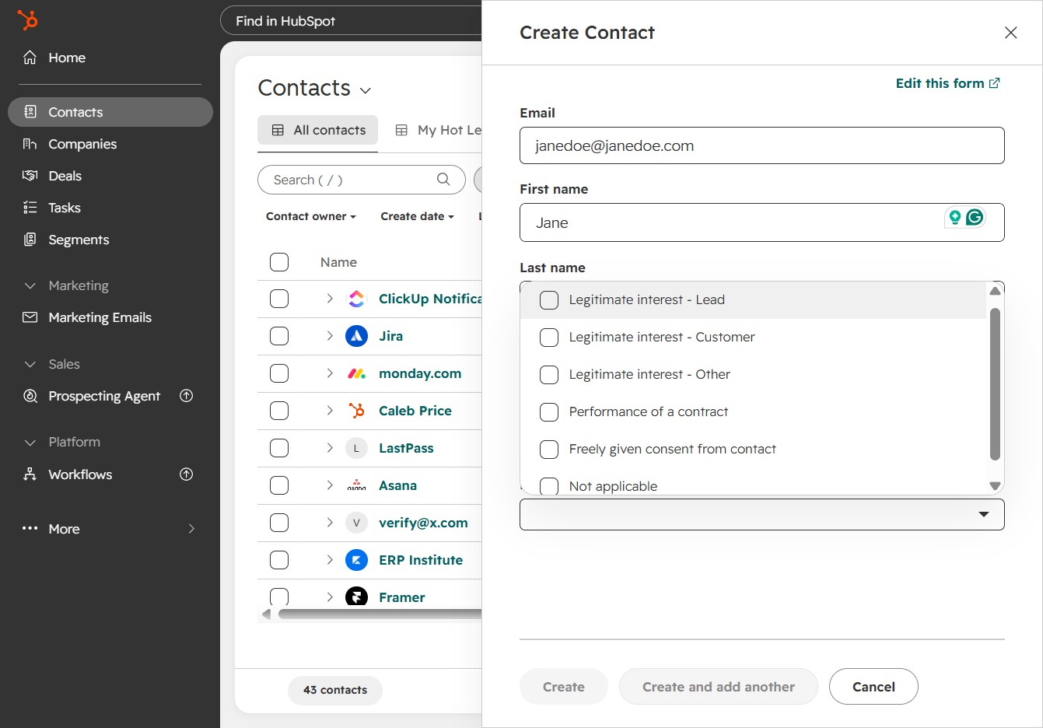Expand the More menu in sidebar
Screen dimensions: 1043x728
click(x=110, y=529)
